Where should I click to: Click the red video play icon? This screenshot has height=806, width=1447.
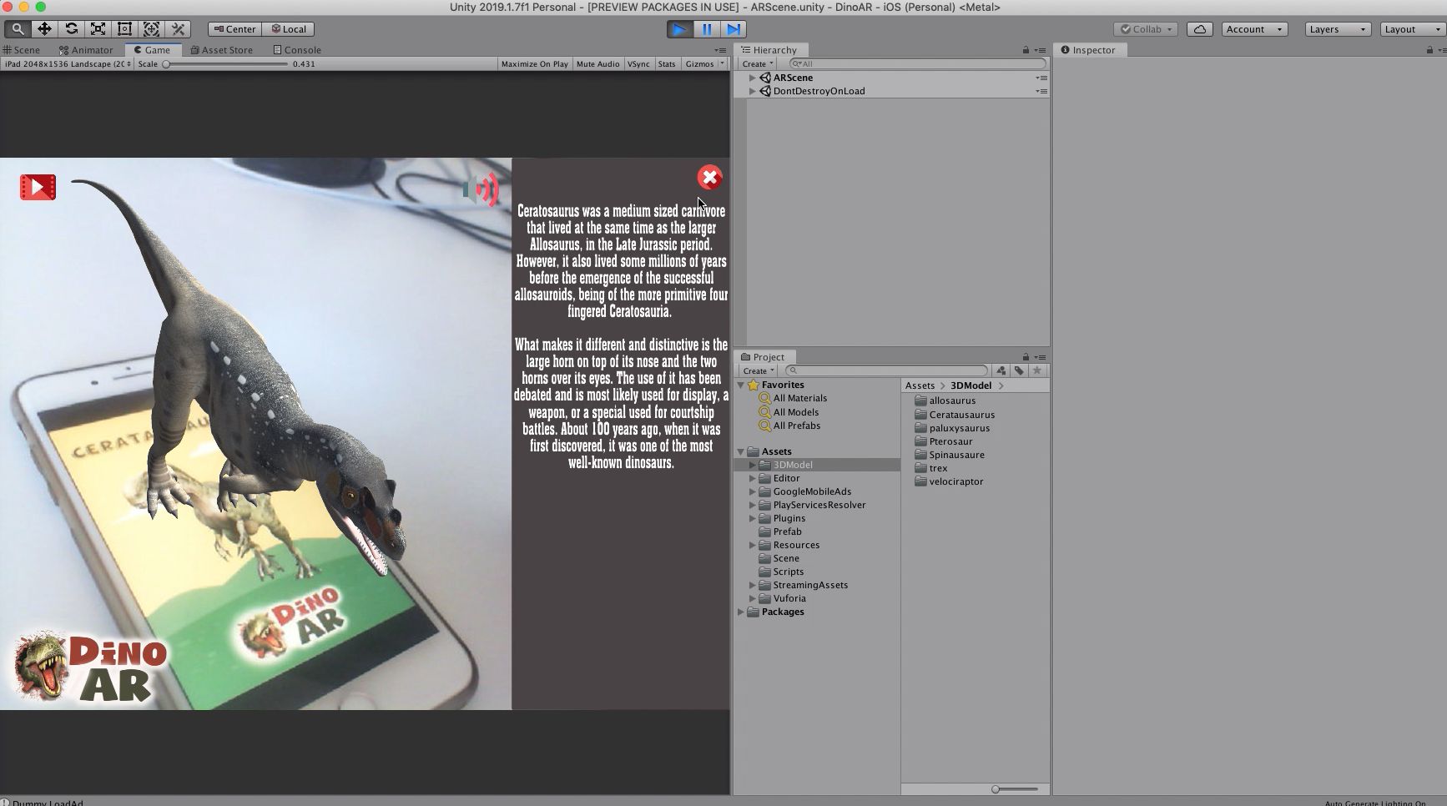coord(38,187)
